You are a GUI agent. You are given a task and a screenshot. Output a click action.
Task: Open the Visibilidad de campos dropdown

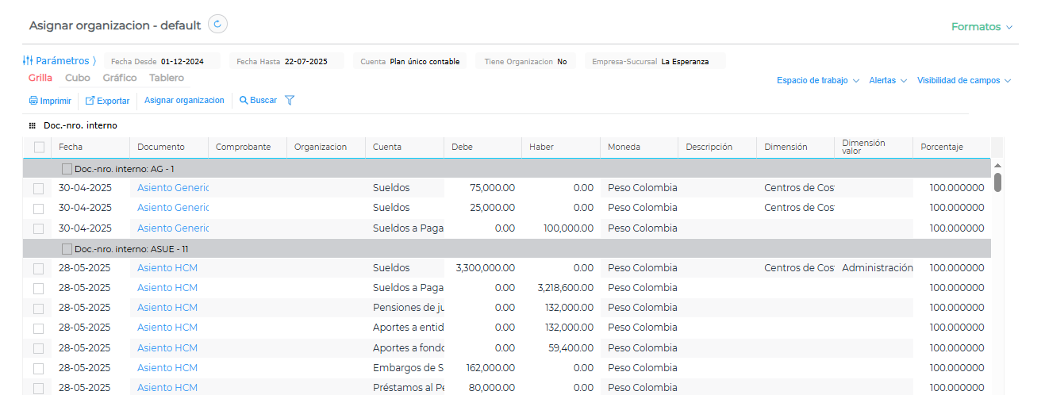click(x=963, y=80)
